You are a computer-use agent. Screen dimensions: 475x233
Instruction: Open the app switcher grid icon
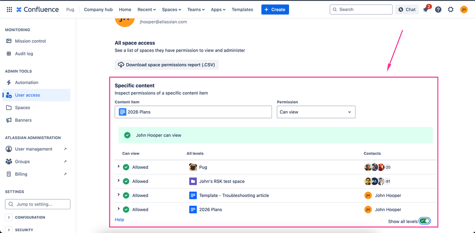[x=10, y=9]
